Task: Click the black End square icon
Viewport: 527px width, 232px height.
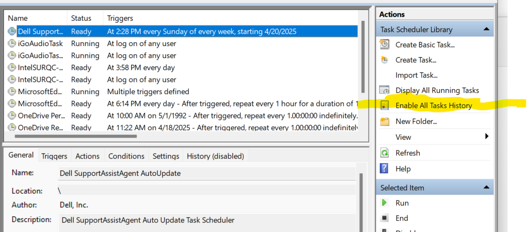Action: coord(384,218)
